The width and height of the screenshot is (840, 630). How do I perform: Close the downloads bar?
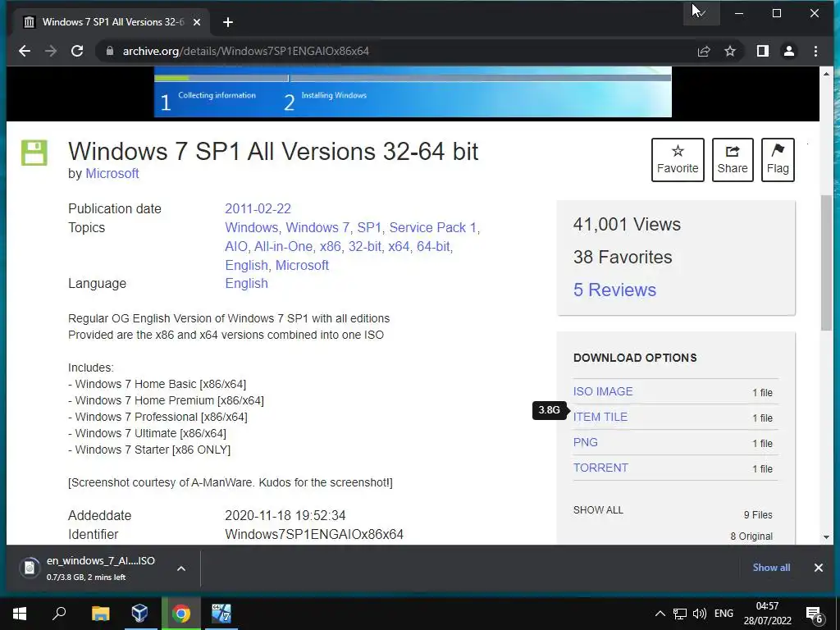818,568
